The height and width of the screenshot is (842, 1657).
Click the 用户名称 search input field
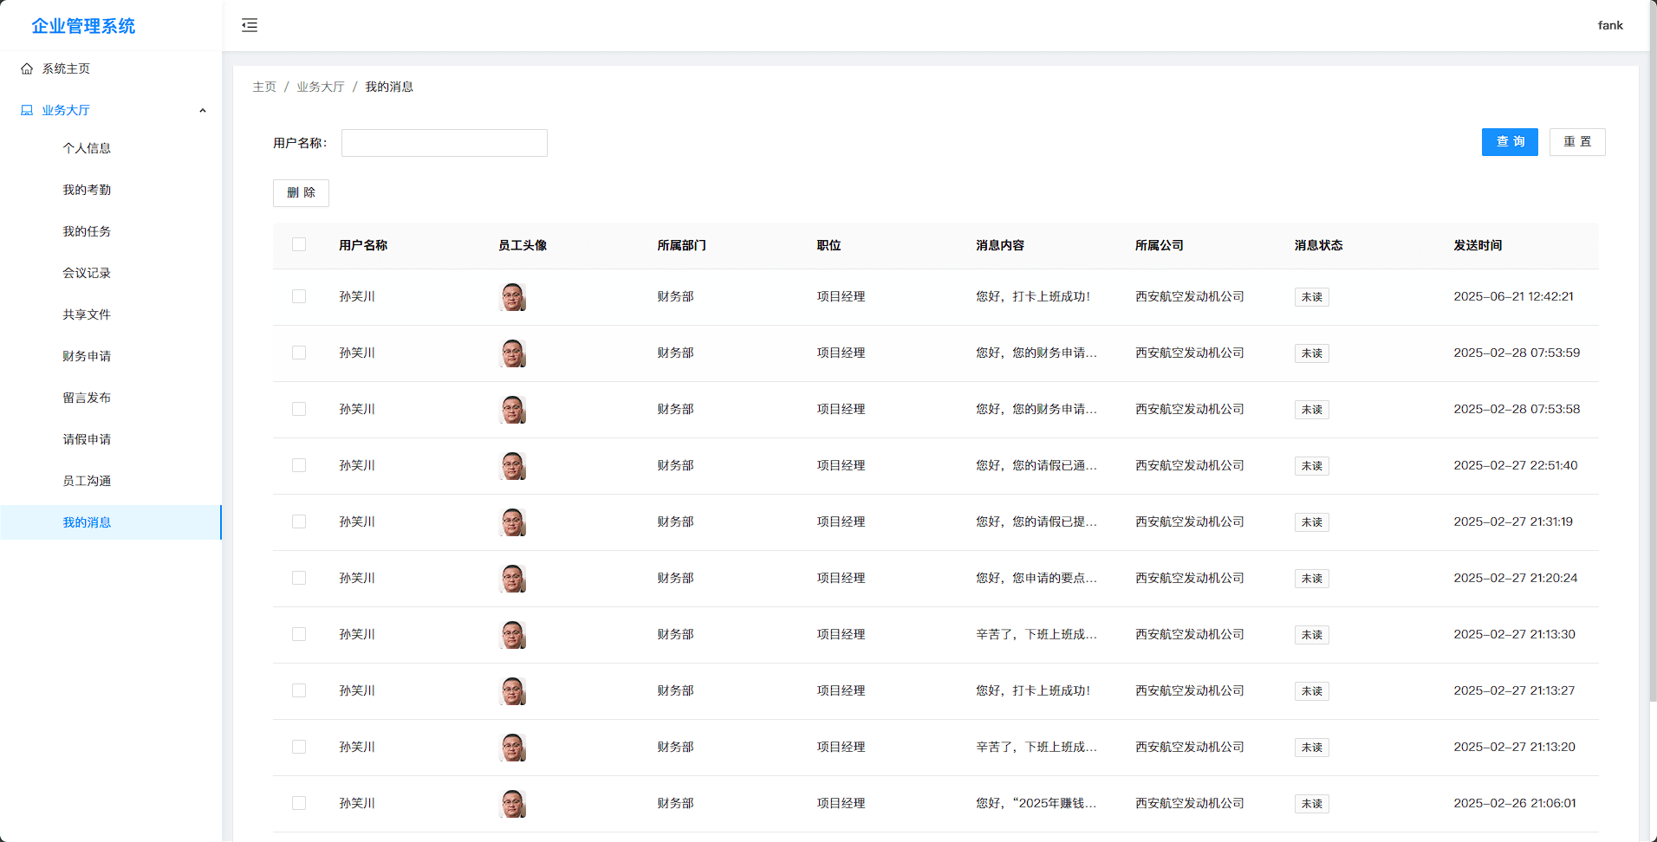click(444, 143)
